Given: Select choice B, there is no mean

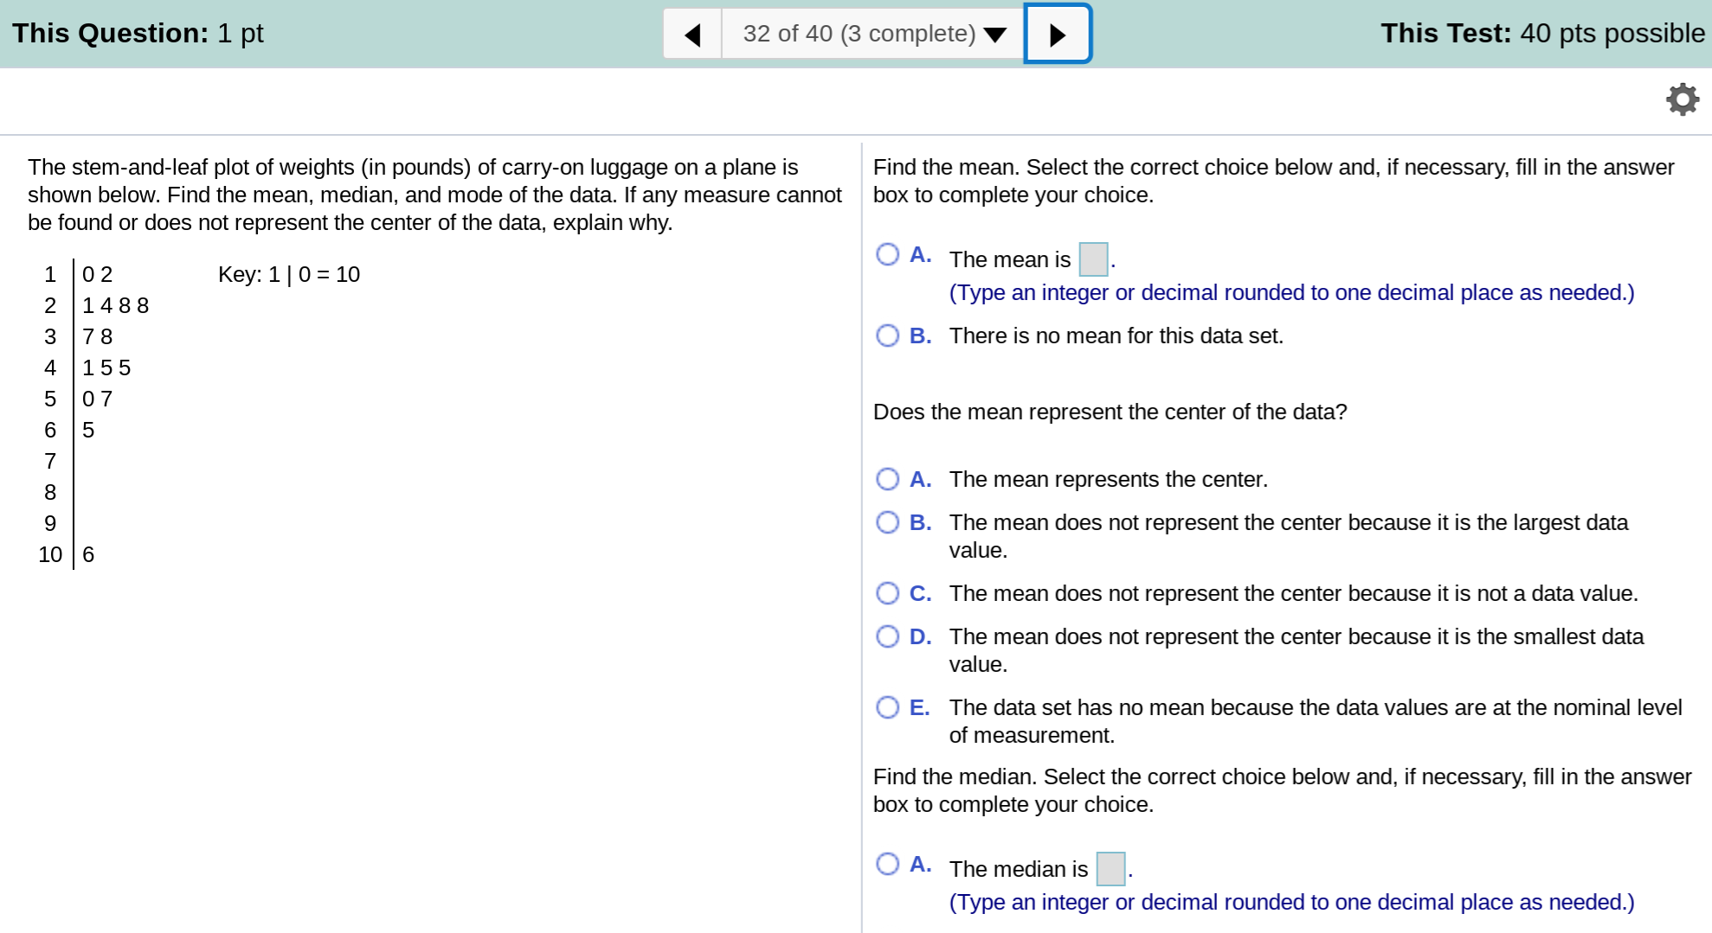Looking at the screenshot, I should [887, 335].
